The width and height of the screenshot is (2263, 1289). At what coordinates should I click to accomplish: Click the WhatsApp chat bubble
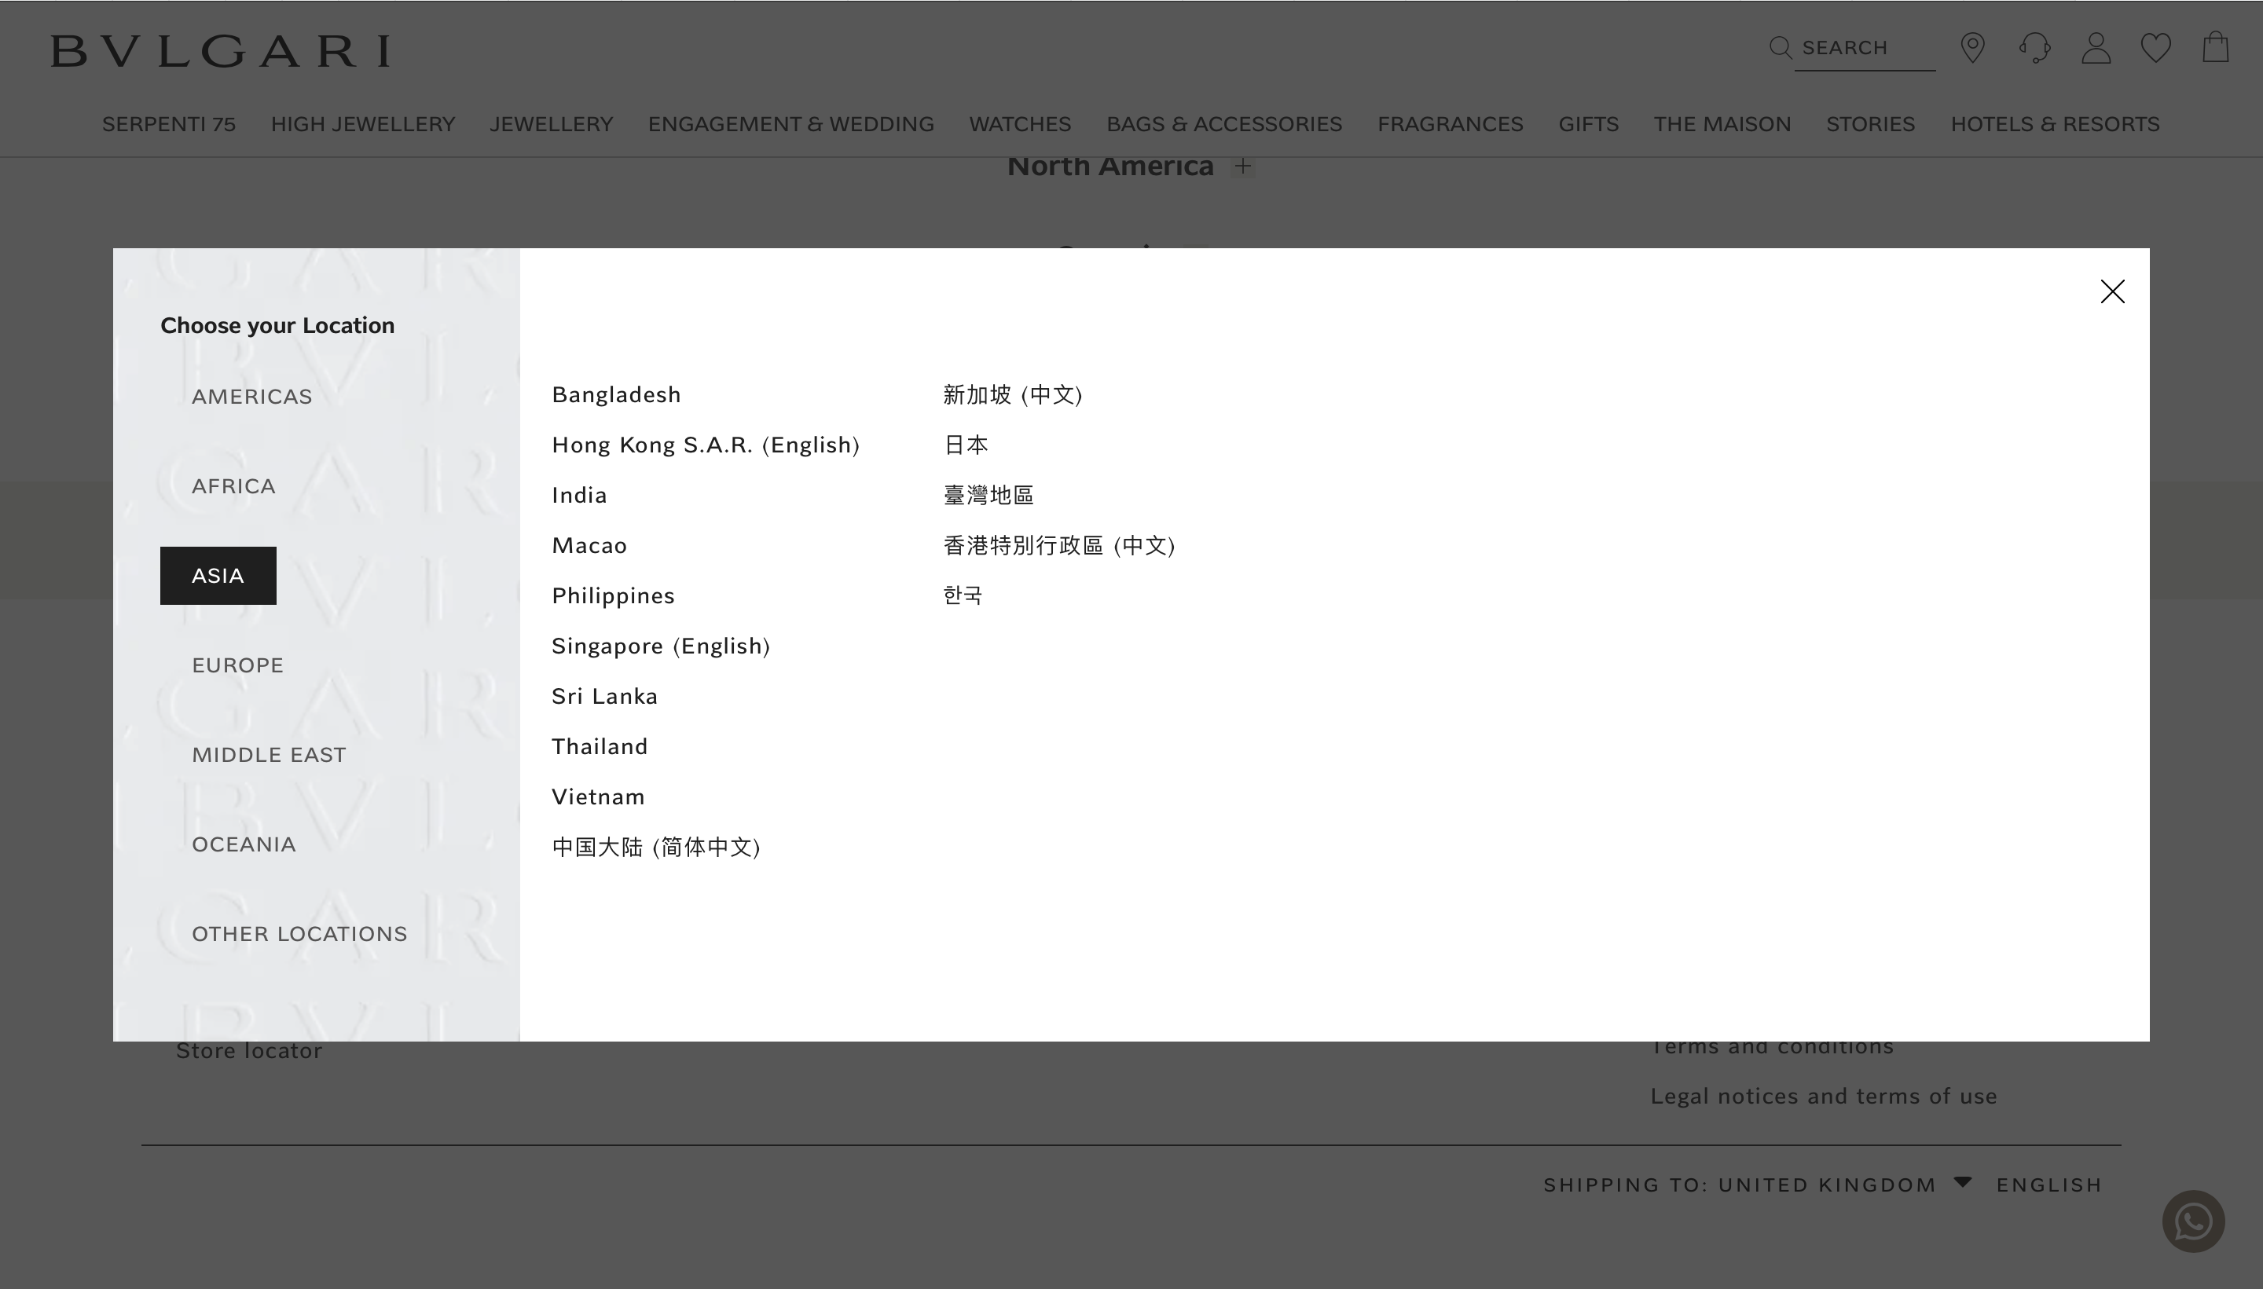[2193, 1221]
